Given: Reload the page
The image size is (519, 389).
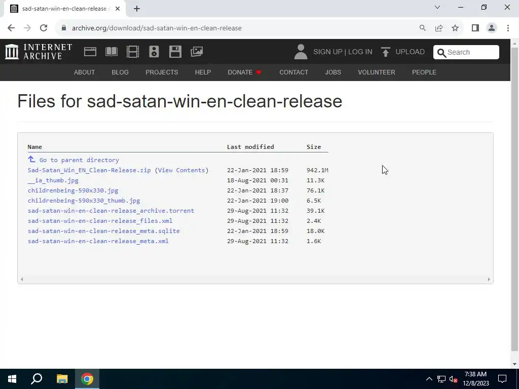Looking at the screenshot, I should click(44, 28).
